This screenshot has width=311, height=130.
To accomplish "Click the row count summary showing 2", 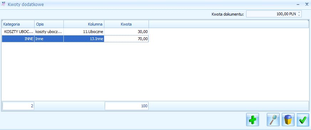I will coord(18,106).
